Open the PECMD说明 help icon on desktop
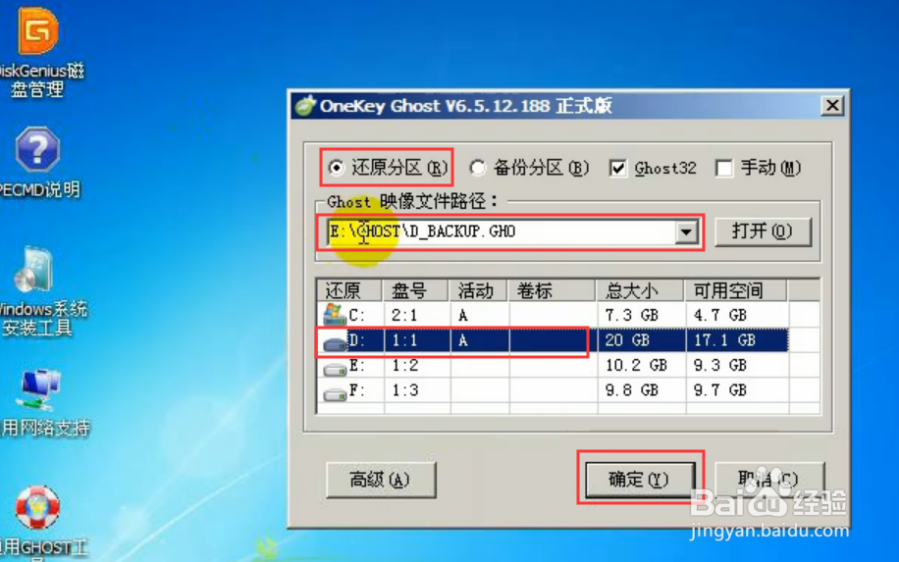This screenshot has height=562, width=899. click(x=37, y=150)
